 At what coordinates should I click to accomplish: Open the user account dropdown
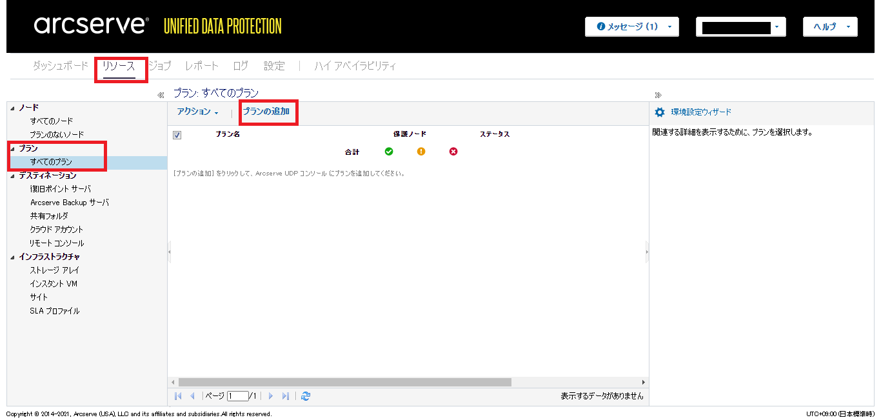tap(740, 26)
